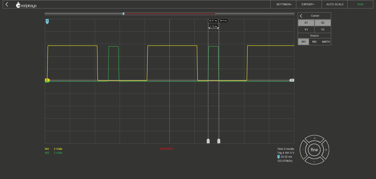Toggle the X2 cursor

pos(323,23)
